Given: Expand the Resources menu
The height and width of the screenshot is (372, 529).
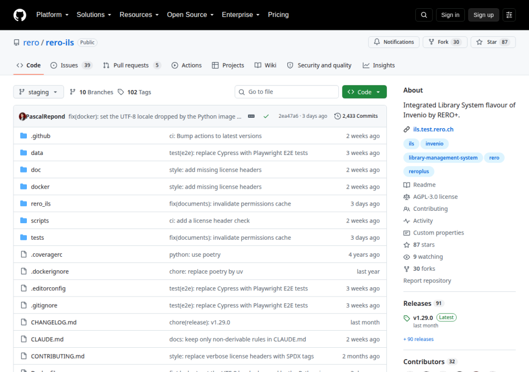Looking at the screenshot, I should (x=139, y=15).
